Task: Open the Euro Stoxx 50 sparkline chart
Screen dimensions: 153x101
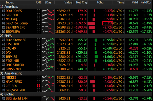Action: pos(48,40)
